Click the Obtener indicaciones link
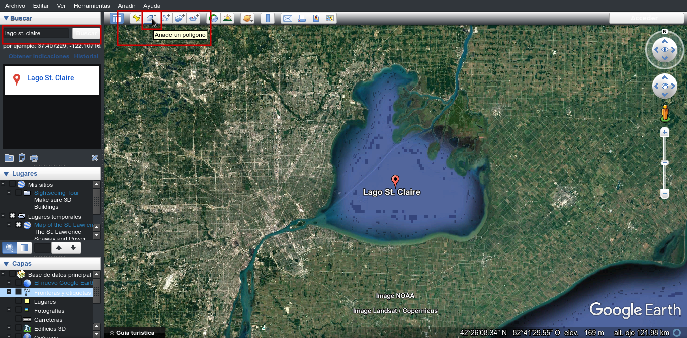The width and height of the screenshot is (687, 338). (39, 56)
